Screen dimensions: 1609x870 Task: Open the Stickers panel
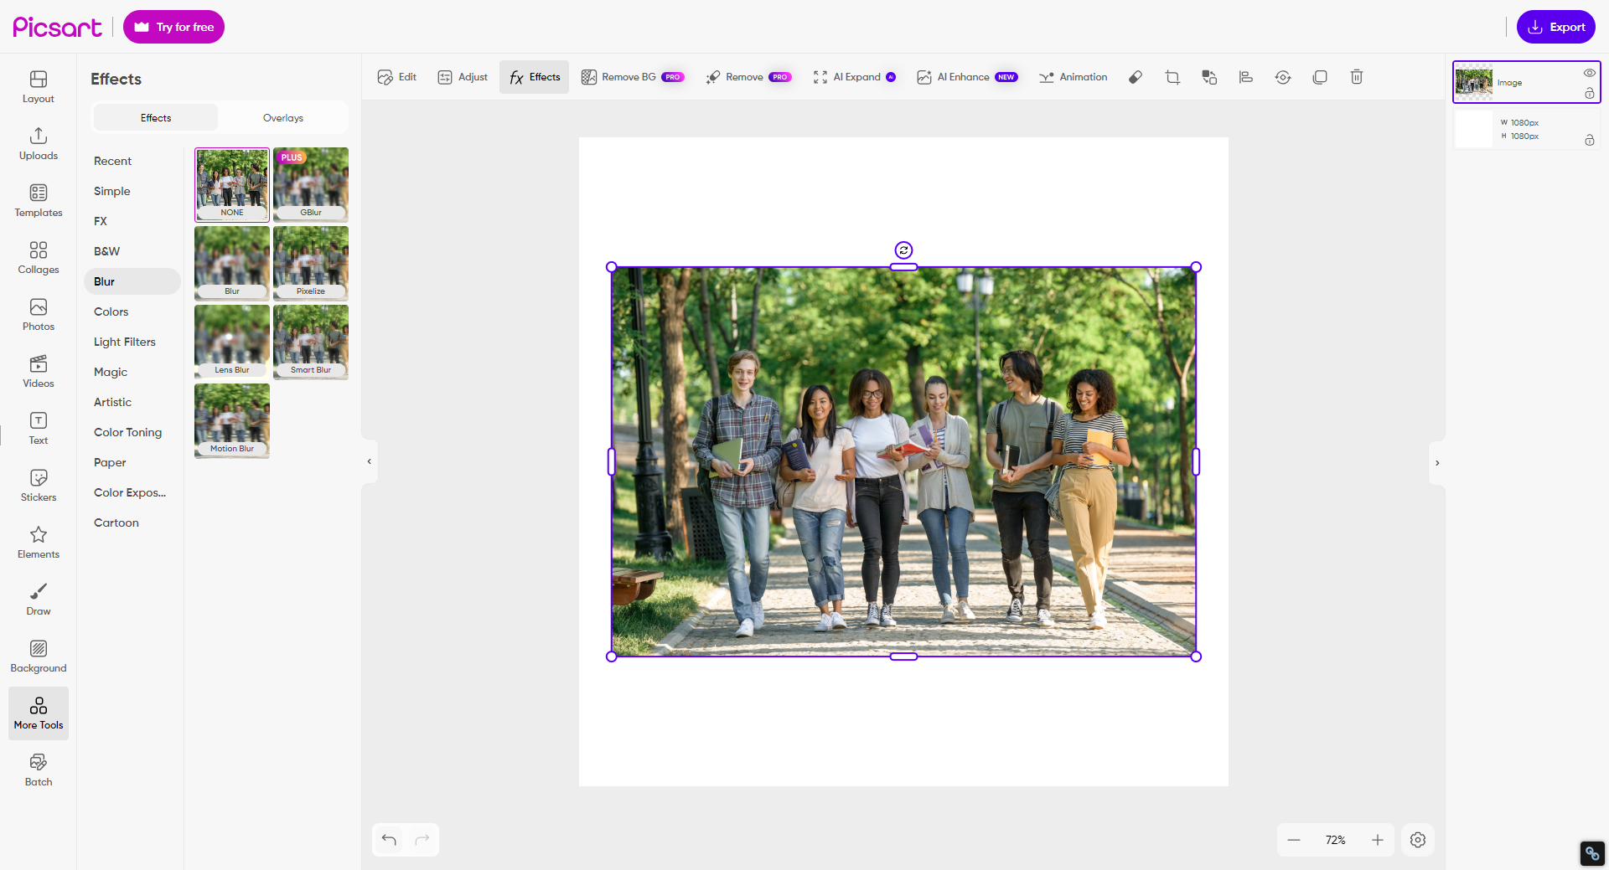pyautogui.click(x=38, y=484)
